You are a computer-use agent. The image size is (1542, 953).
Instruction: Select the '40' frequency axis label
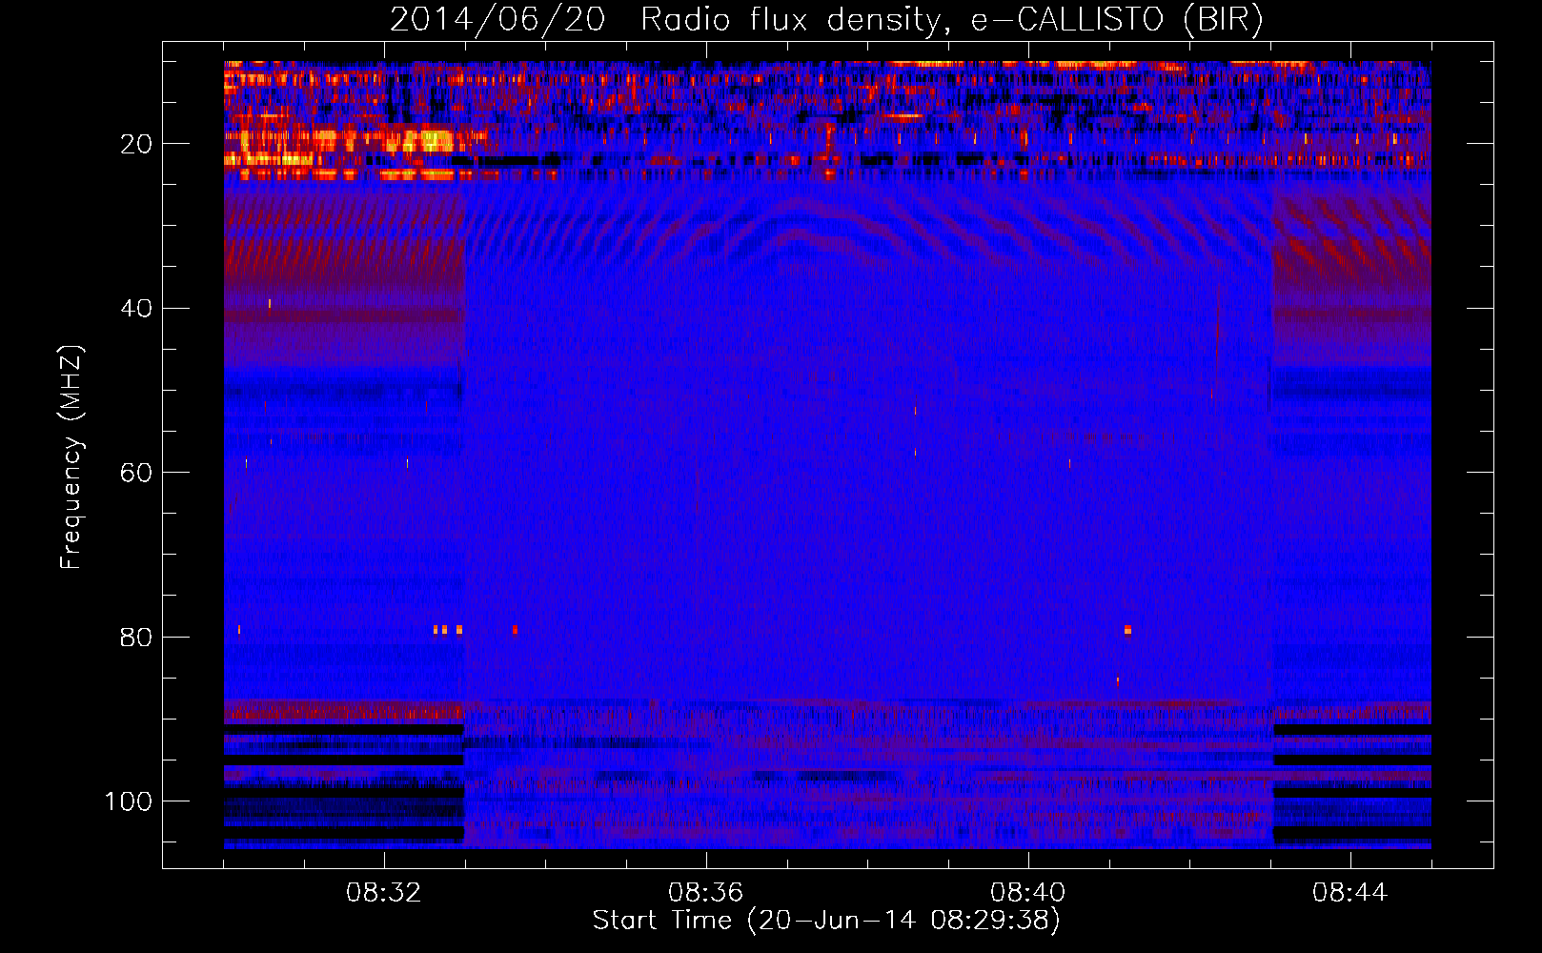[136, 309]
